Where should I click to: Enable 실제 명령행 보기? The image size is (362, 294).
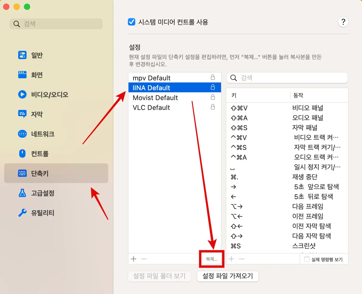(307, 259)
